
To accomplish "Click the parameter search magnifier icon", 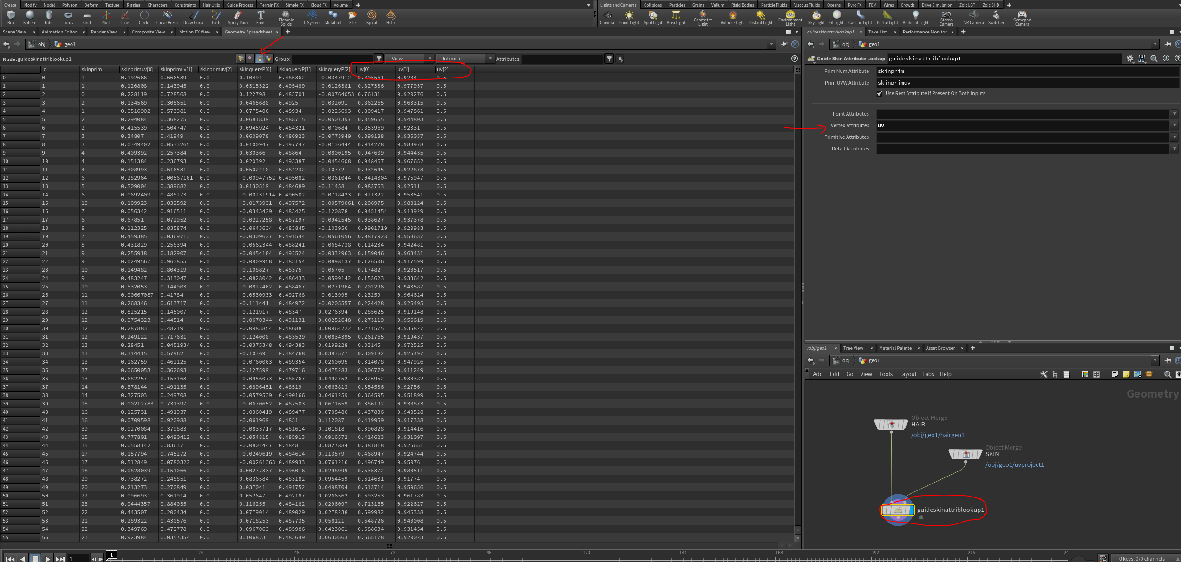I will (x=1154, y=59).
